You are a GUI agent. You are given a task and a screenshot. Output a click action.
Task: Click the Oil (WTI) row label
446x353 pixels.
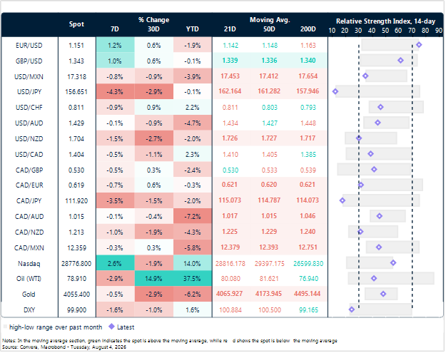point(29,279)
